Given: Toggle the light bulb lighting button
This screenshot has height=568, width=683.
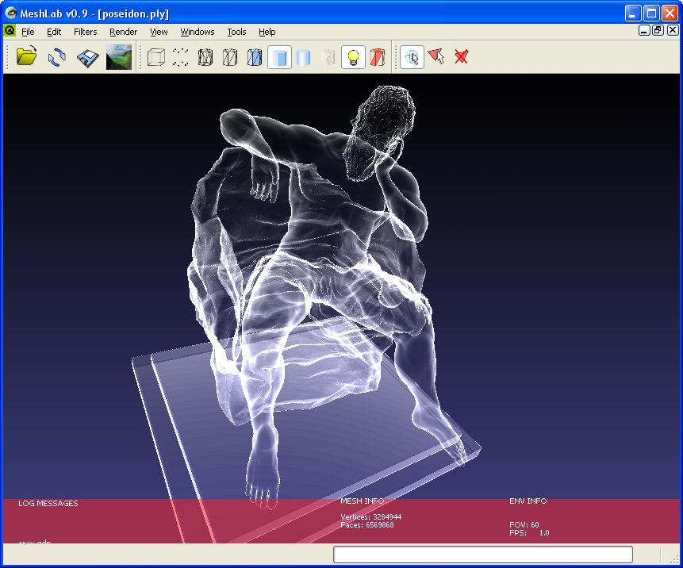Looking at the screenshot, I should click(x=354, y=57).
